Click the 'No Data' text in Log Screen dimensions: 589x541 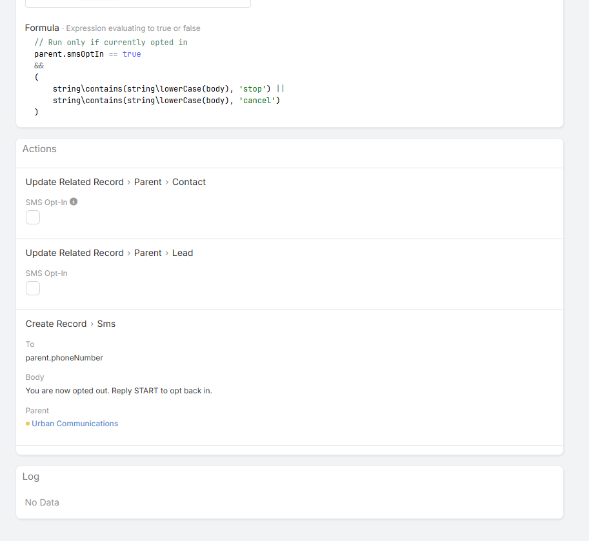tap(42, 502)
